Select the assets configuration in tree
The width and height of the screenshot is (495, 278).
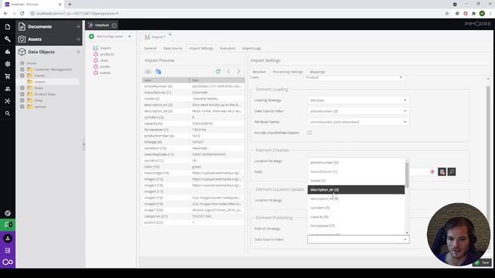[x=105, y=66]
